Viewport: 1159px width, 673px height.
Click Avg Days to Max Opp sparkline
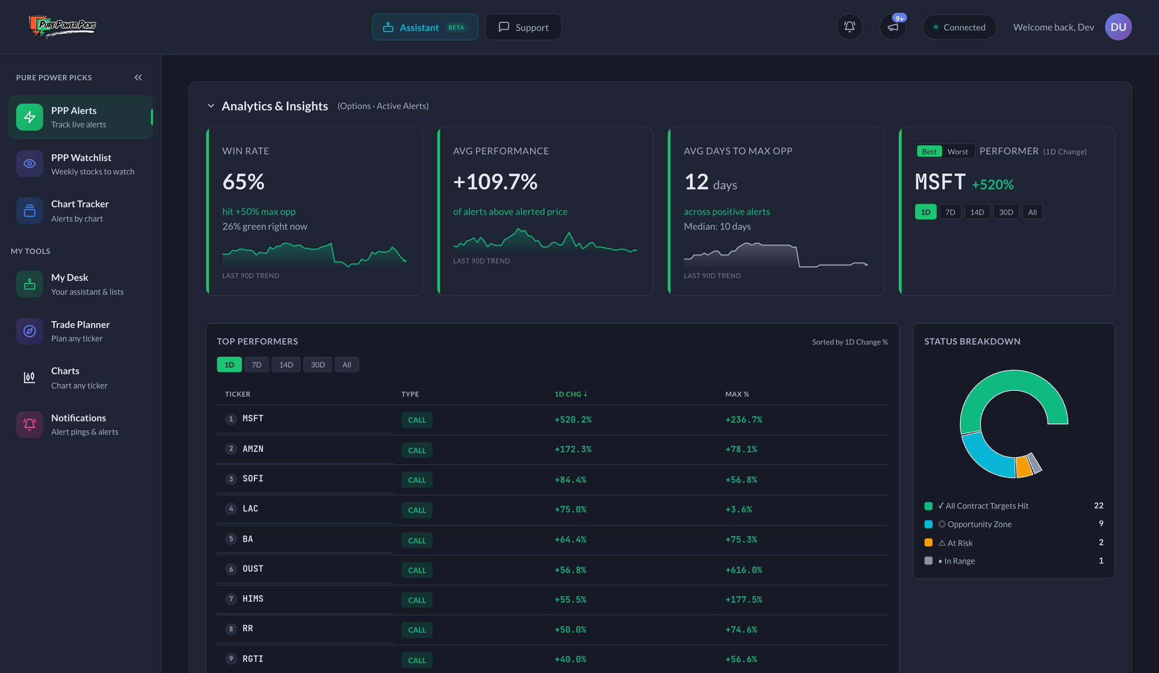click(776, 254)
